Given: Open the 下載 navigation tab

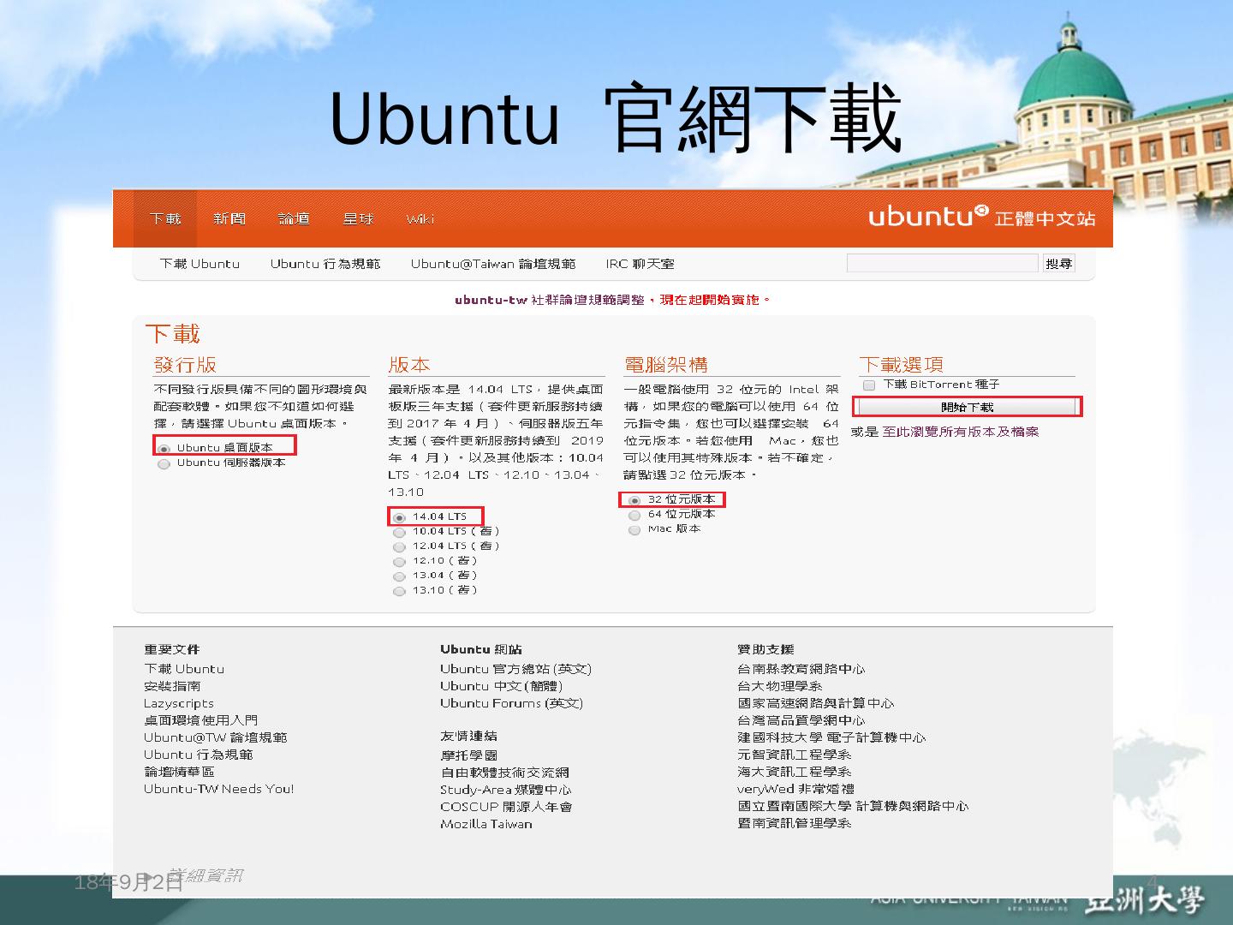Looking at the screenshot, I should pos(165,219).
